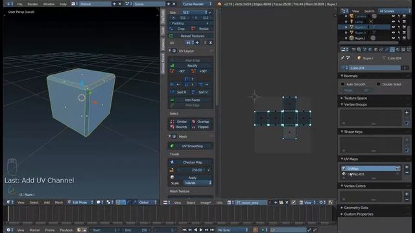Toggle Lamp selectability arrow in outliner
The image size is (415, 233).
(x=399, y=21)
